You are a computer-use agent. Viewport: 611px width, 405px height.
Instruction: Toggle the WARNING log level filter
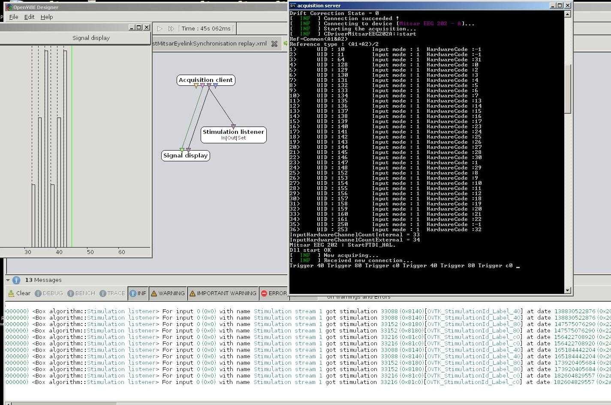[168, 293]
